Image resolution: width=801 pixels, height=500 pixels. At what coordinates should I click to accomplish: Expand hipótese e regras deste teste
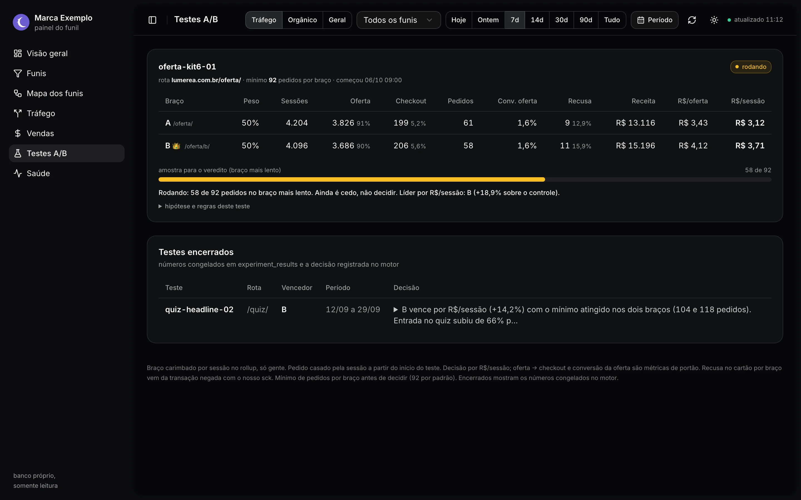click(x=204, y=206)
